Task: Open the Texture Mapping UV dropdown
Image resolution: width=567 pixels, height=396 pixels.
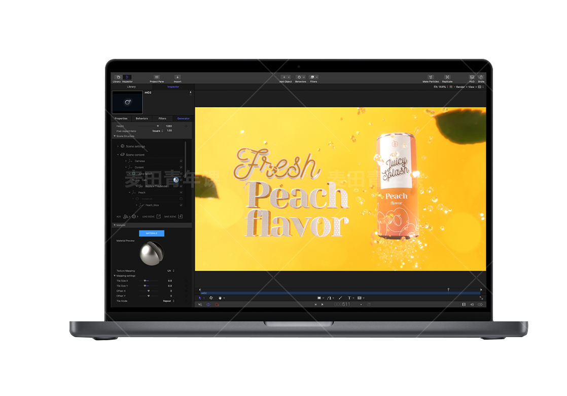Action: pos(171,271)
